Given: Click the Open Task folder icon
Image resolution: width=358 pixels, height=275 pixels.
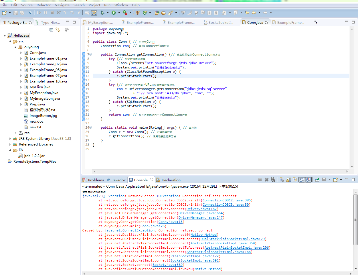Looking at the screenshot, I should [x=163, y=13].
